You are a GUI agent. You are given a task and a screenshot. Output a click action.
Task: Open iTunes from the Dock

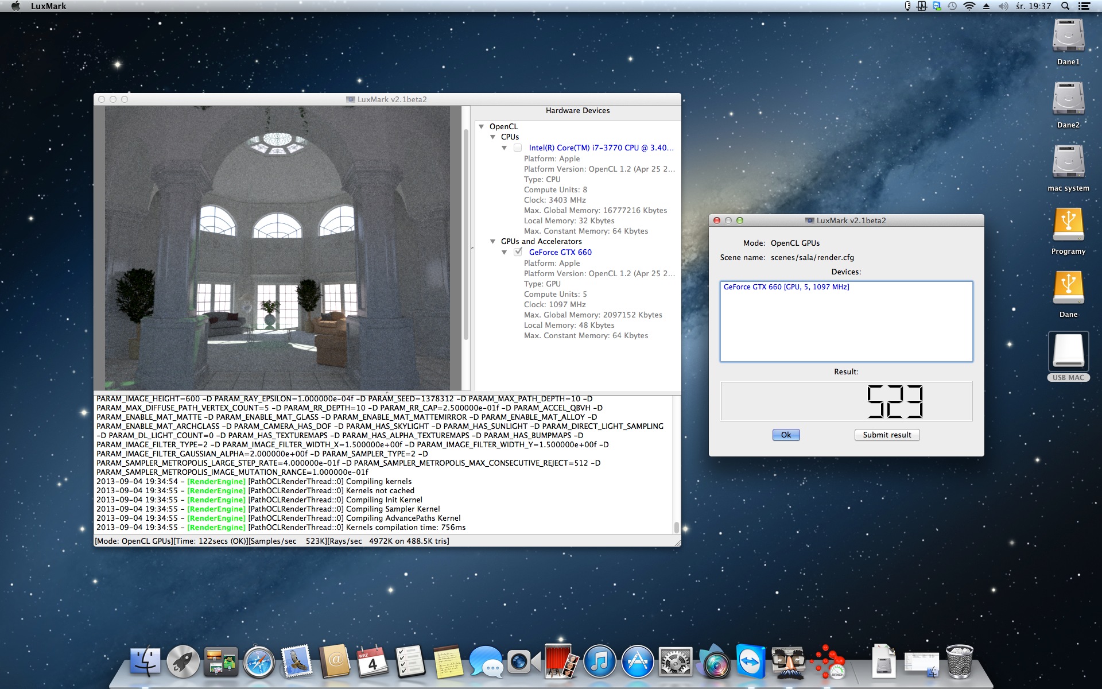click(x=599, y=662)
